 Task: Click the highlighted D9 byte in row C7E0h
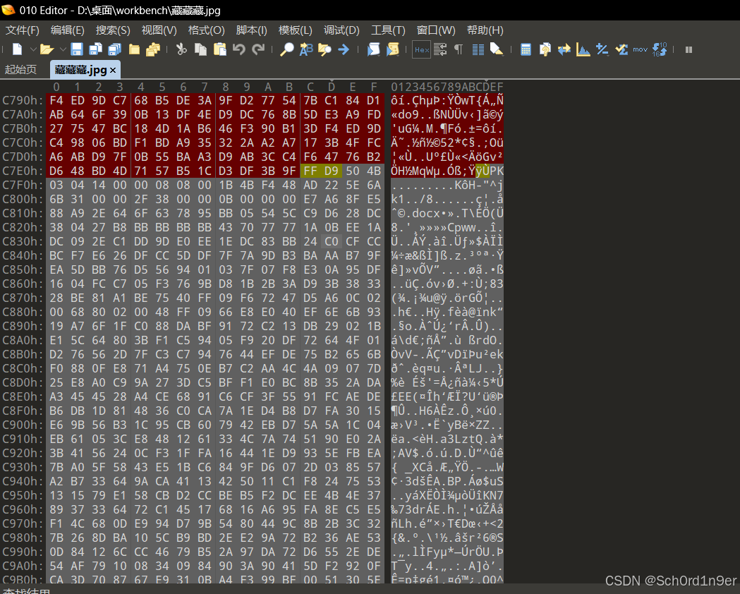click(x=332, y=171)
